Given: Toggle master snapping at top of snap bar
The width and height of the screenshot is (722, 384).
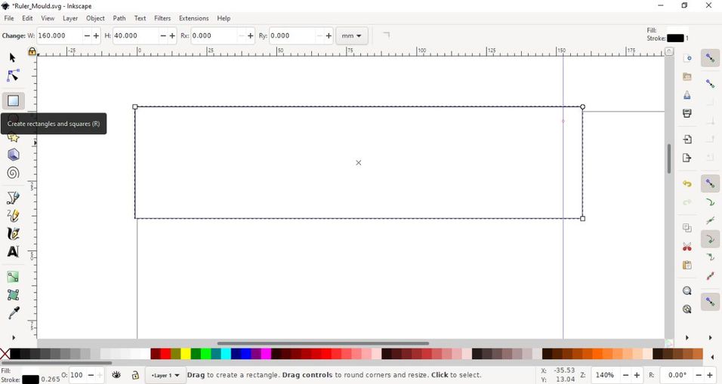Looking at the screenshot, I should click(710, 58).
